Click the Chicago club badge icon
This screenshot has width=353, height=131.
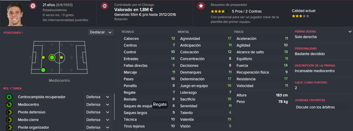pyautogui.click(x=104, y=6)
